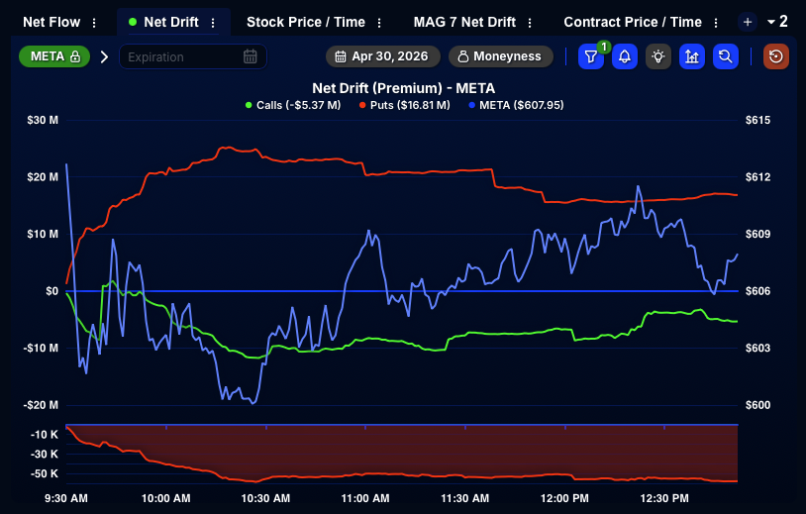Click the $30 M axis label
Screen dimensions: 806x514
click(43, 120)
